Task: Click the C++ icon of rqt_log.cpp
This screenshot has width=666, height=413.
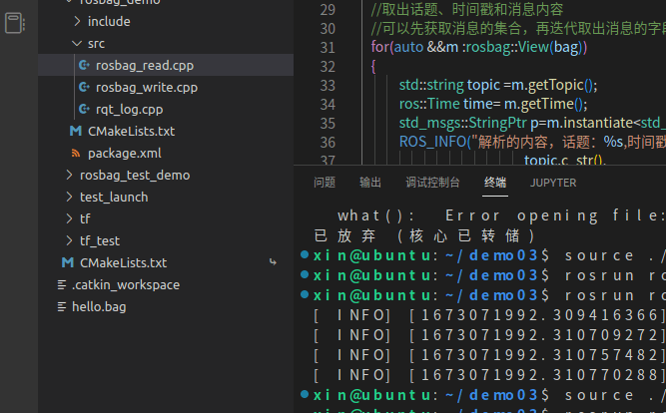Action: tap(84, 109)
